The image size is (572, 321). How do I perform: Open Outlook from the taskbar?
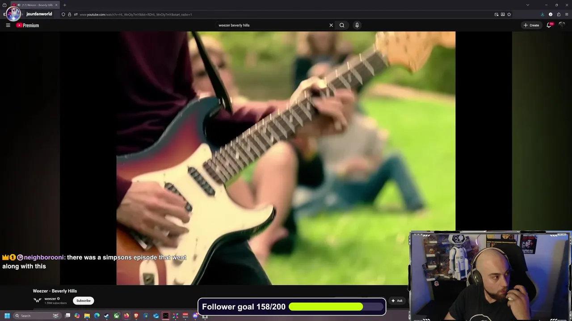pyautogui.click(x=156, y=316)
